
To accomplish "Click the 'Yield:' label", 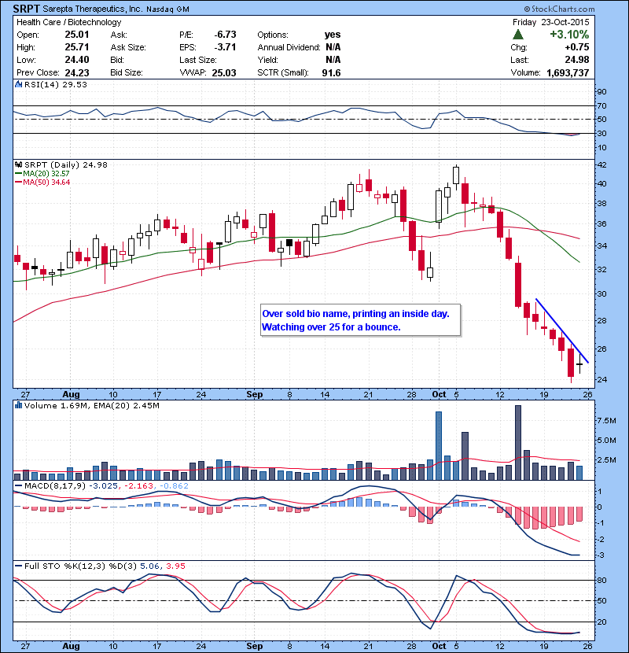I will [267, 60].
